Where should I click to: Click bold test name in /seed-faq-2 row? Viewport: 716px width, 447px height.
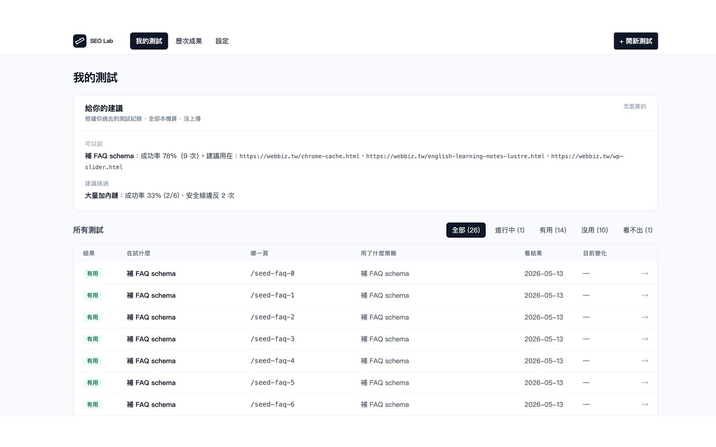point(151,317)
